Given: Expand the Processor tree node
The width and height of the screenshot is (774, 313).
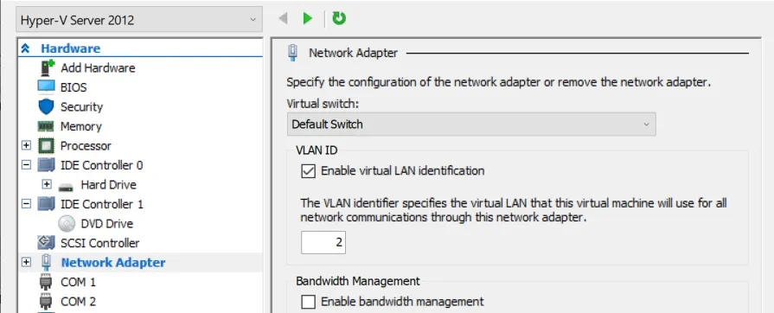Looking at the screenshot, I should (26, 145).
